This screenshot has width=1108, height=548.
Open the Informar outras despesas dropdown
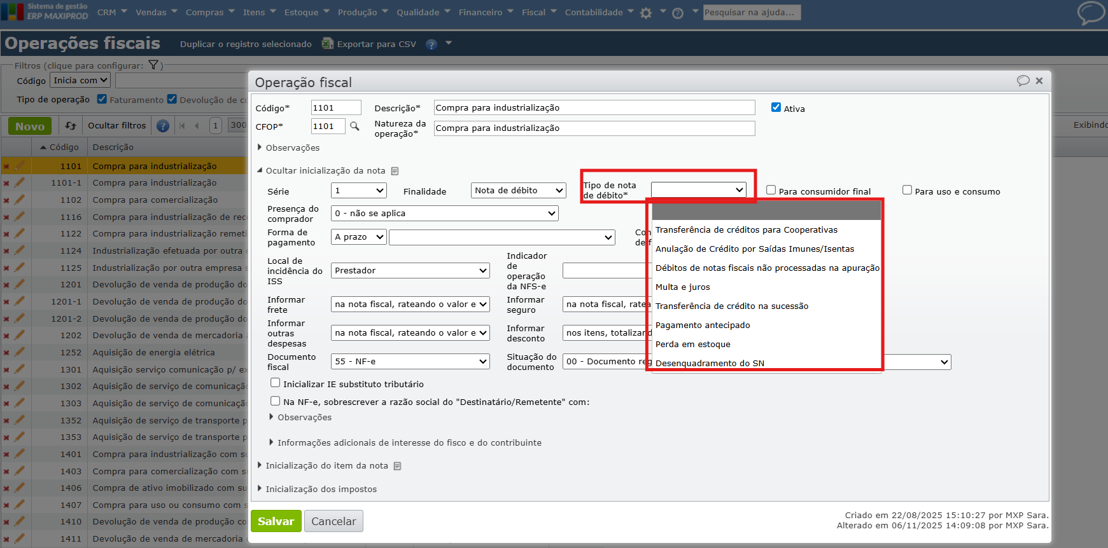click(410, 333)
